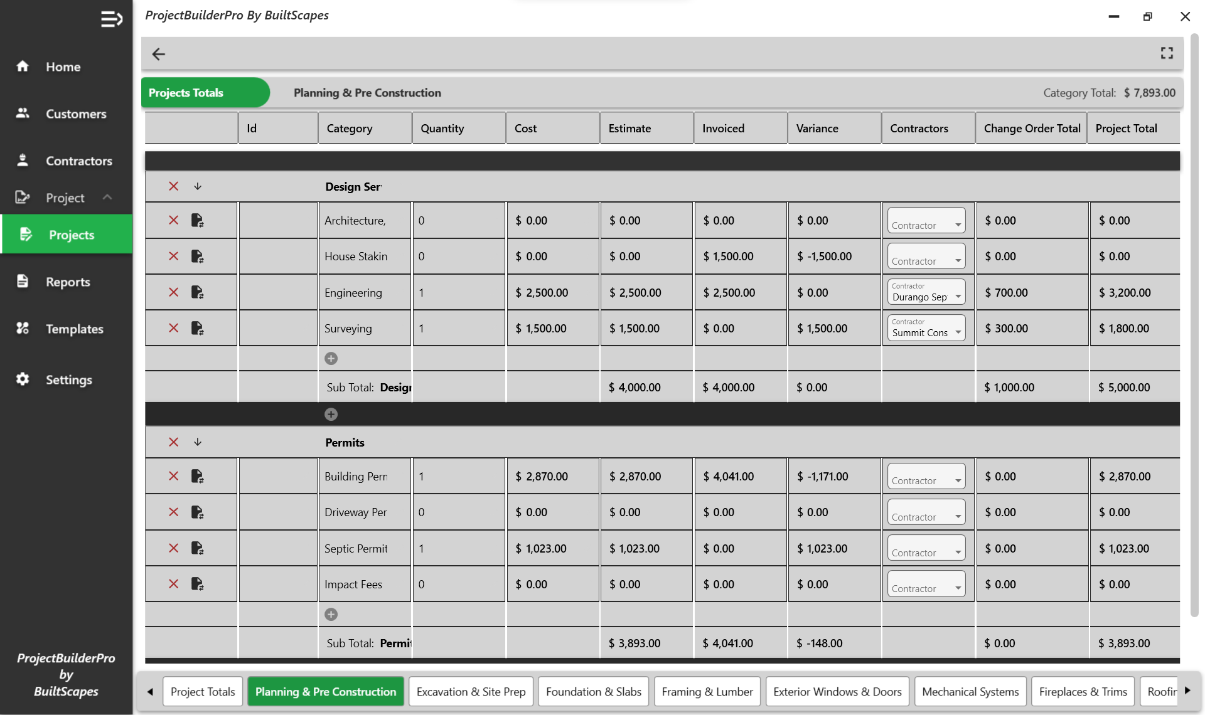Go to Reports in the sidebar
This screenshot has width=1205, height=715.
click(68, 282)
